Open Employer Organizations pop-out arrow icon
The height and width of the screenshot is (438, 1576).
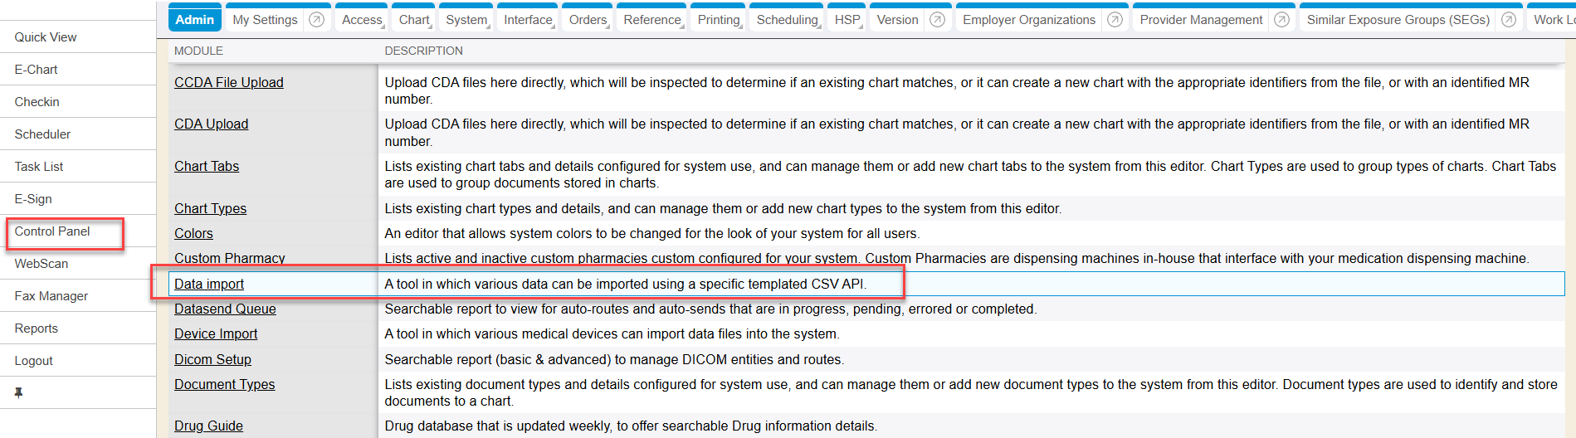1115,20
